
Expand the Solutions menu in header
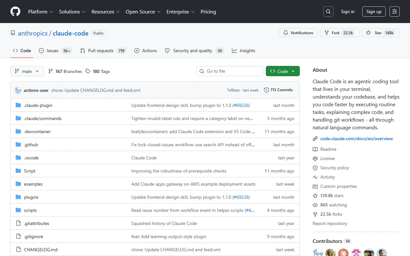pos(72,12)
